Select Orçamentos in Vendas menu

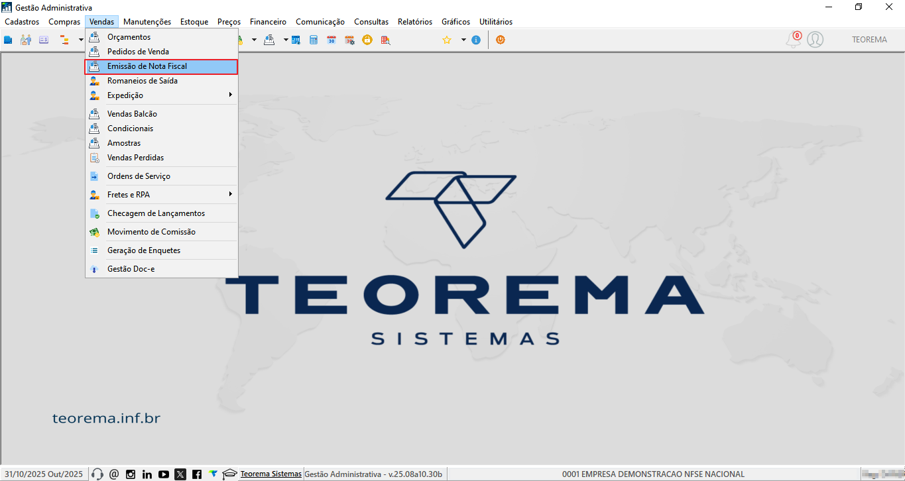click(x=161, y=37)
